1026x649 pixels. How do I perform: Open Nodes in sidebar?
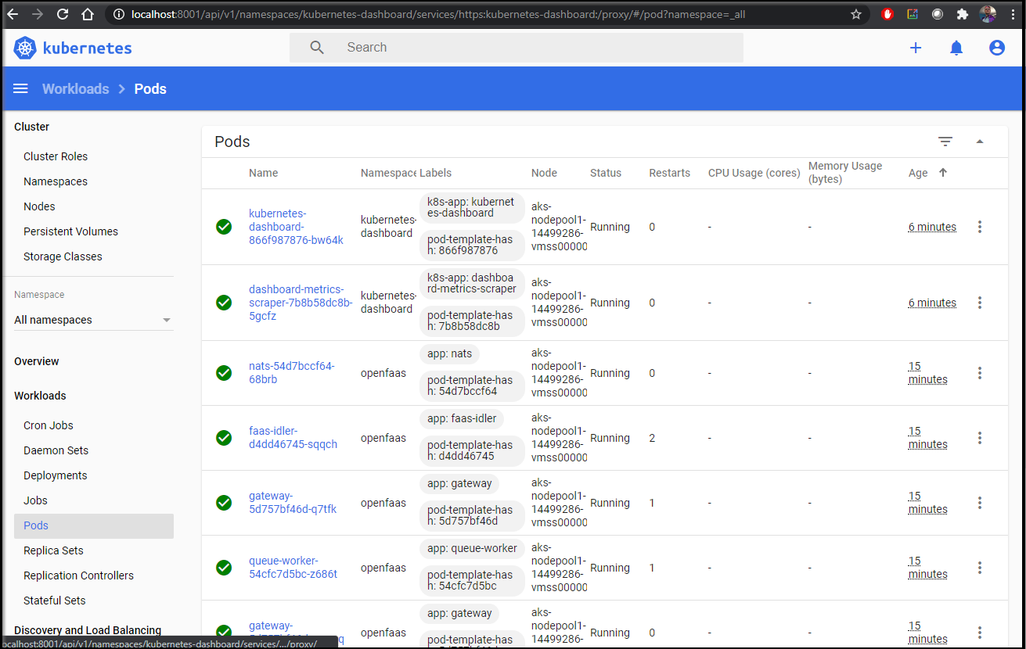point(39,206)
